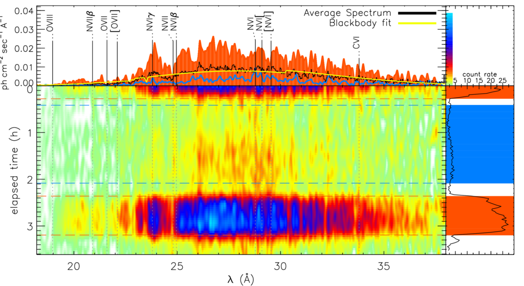
Task: Select the small upper orange side panel
Action: click(479, 93)
